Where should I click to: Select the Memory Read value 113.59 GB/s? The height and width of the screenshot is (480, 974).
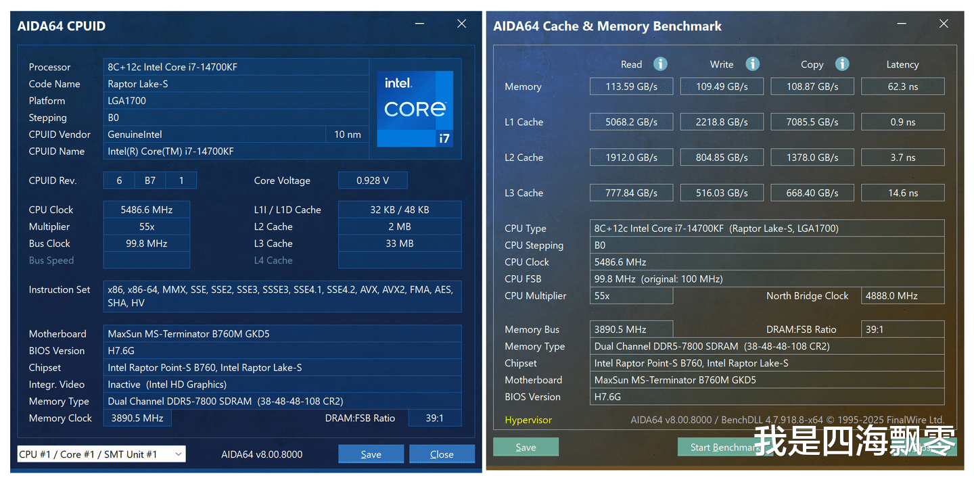pyautogui.click(x=632, y=87)
